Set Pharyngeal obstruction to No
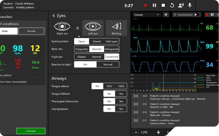Viewport: 219px width, 136px height. (109, 101)
